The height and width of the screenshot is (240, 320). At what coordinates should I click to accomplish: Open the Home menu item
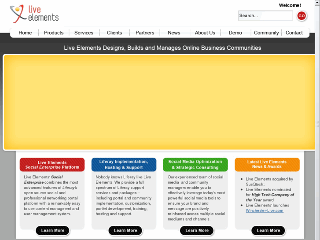pos(25,33)
